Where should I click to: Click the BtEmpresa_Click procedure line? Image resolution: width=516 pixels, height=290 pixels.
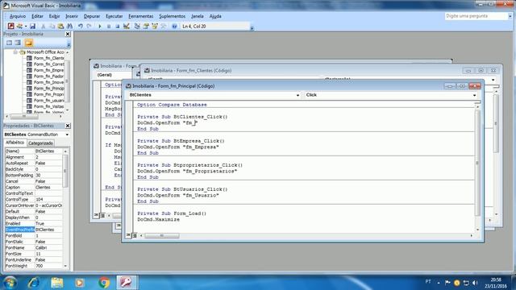(x=181, y=141)
